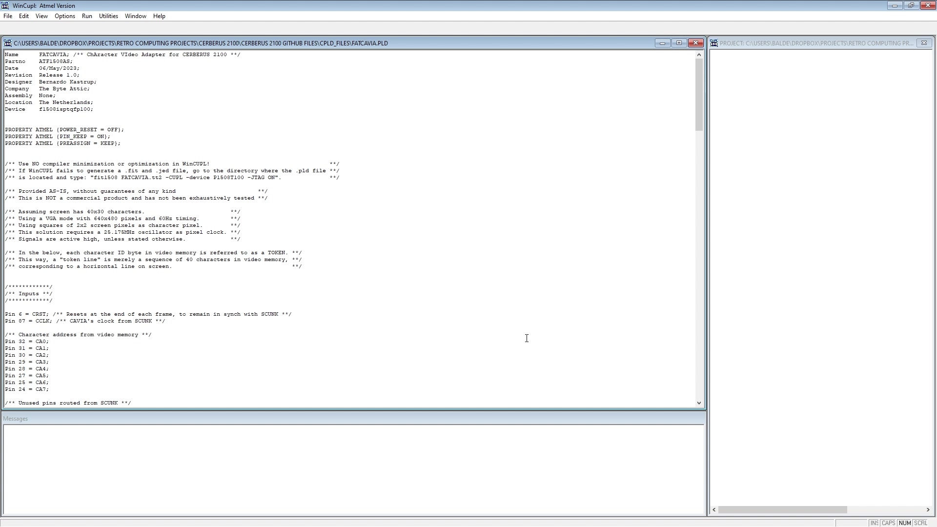The height and width of the screenshot is (527, 937).
Task: Click the Messages panel title
Action: tap(15, 419)
